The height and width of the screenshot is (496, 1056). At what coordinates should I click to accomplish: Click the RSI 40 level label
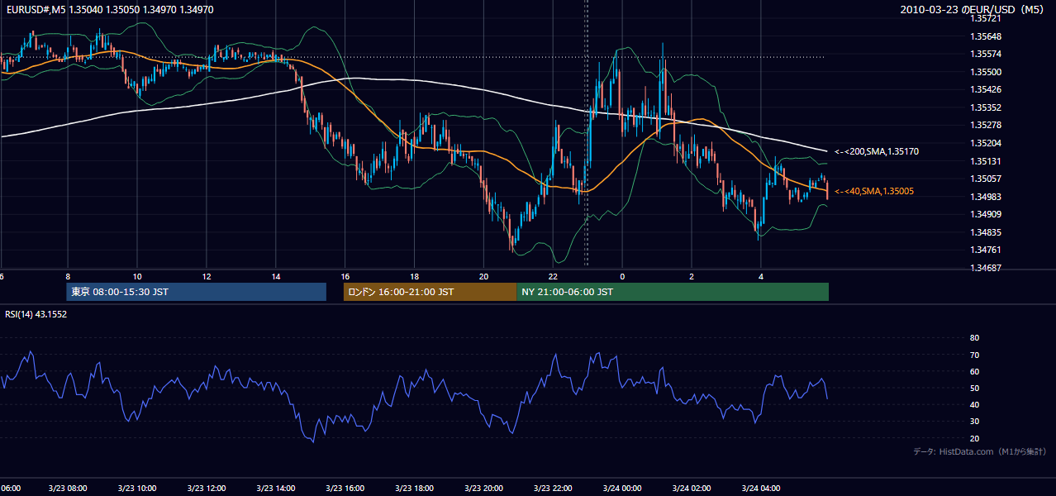tap(974, 404)
